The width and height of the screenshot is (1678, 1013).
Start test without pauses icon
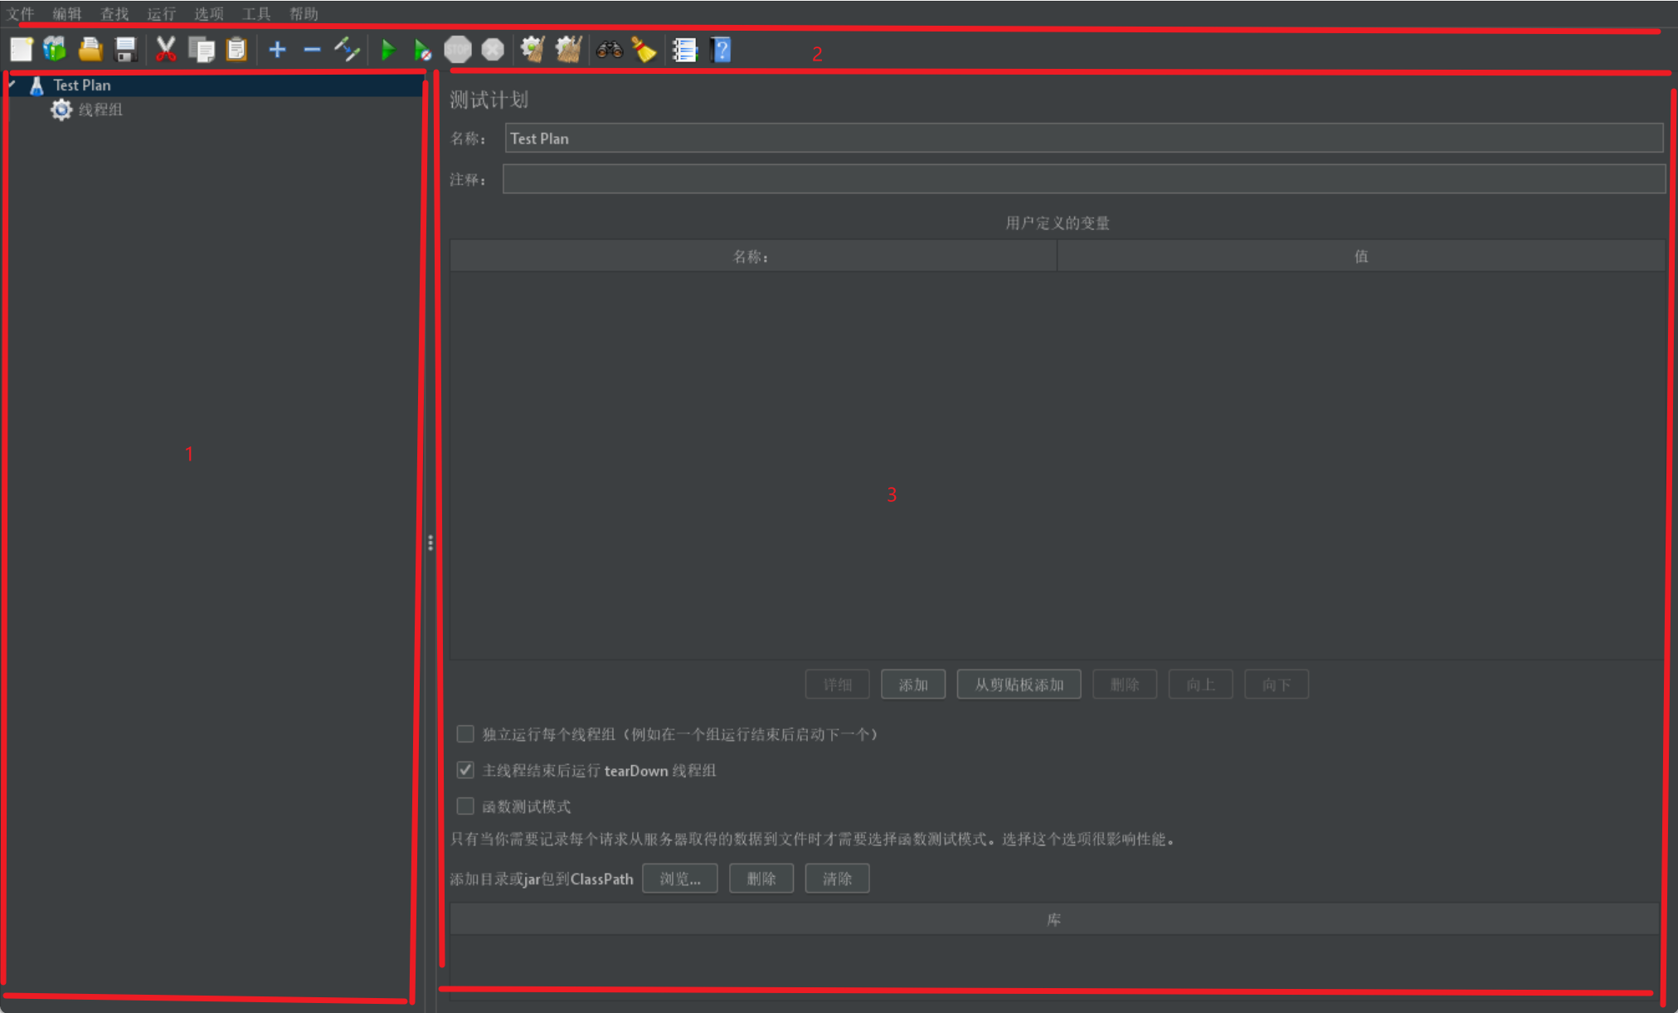pyautogui.click(x=422, y=50)
